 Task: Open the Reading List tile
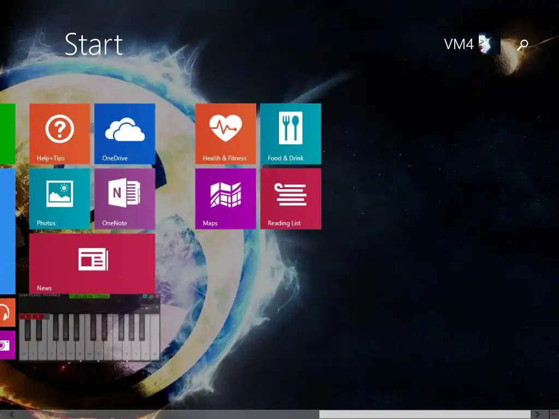pyautogui.click(x=290, y=199)
